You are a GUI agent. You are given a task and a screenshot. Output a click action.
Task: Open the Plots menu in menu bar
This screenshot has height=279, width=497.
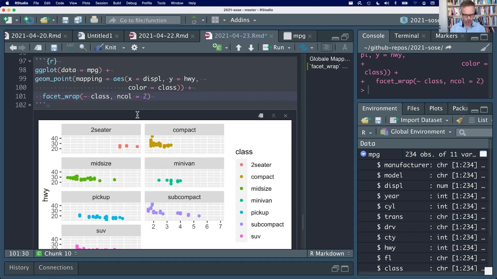tap(86, 3)
